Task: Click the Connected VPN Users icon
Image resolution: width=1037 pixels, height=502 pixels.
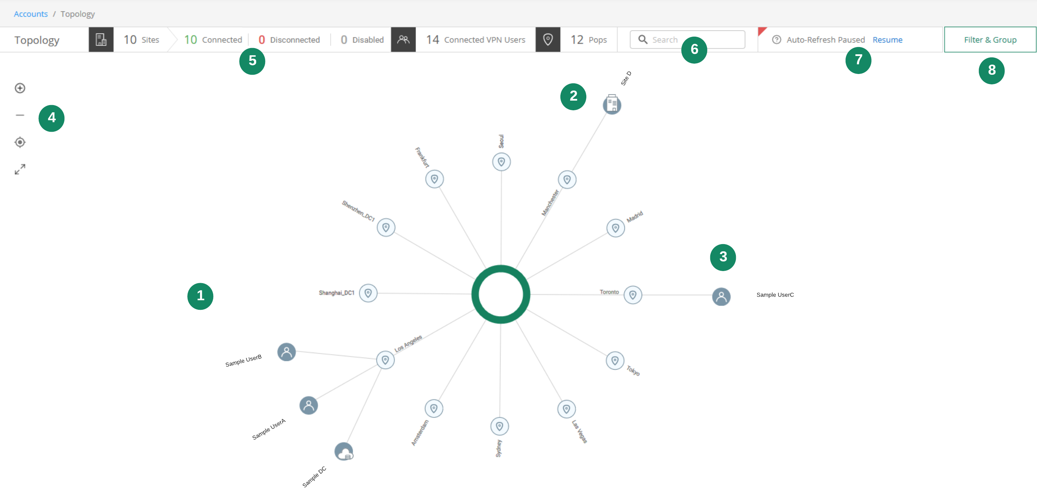Action: 403,39
